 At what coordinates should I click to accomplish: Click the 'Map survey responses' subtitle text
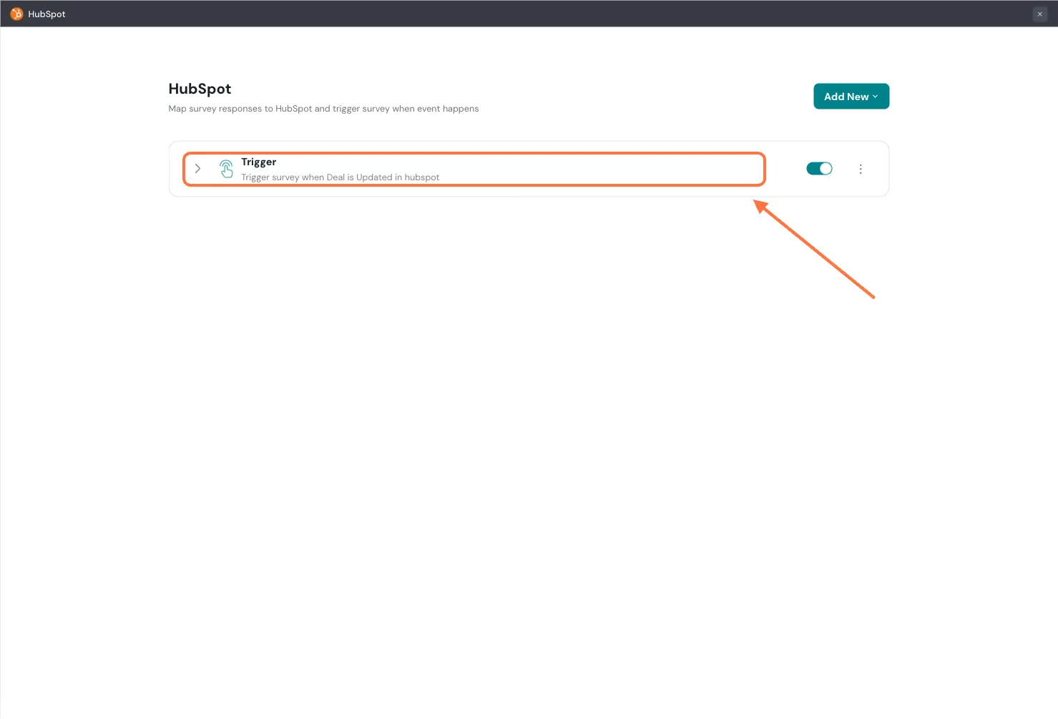click(323, 109)
